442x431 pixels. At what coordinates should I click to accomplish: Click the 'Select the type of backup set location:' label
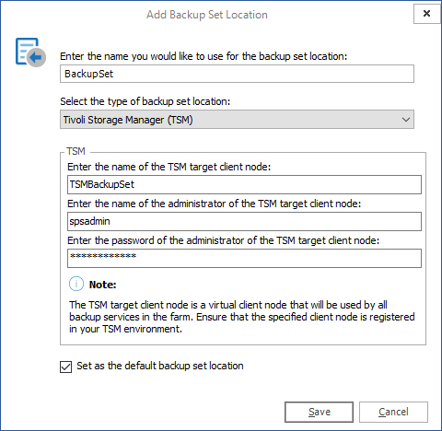(145, 101)
